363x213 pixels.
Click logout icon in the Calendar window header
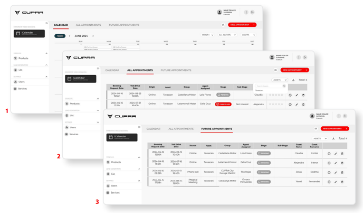point(252,12)
